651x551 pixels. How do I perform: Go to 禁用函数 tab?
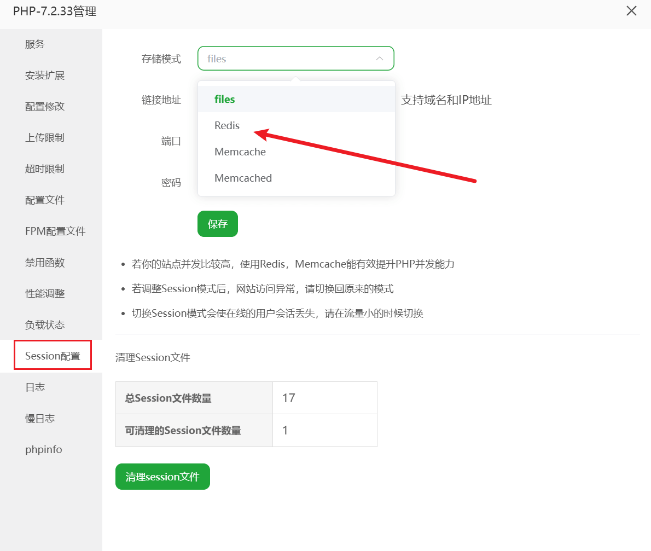[45, 263]
